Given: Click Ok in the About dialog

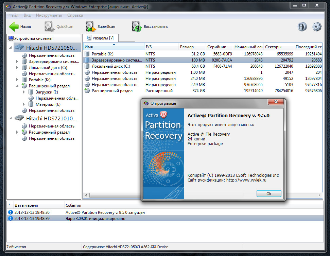Looking at the screenshot, I should [269, 194].
